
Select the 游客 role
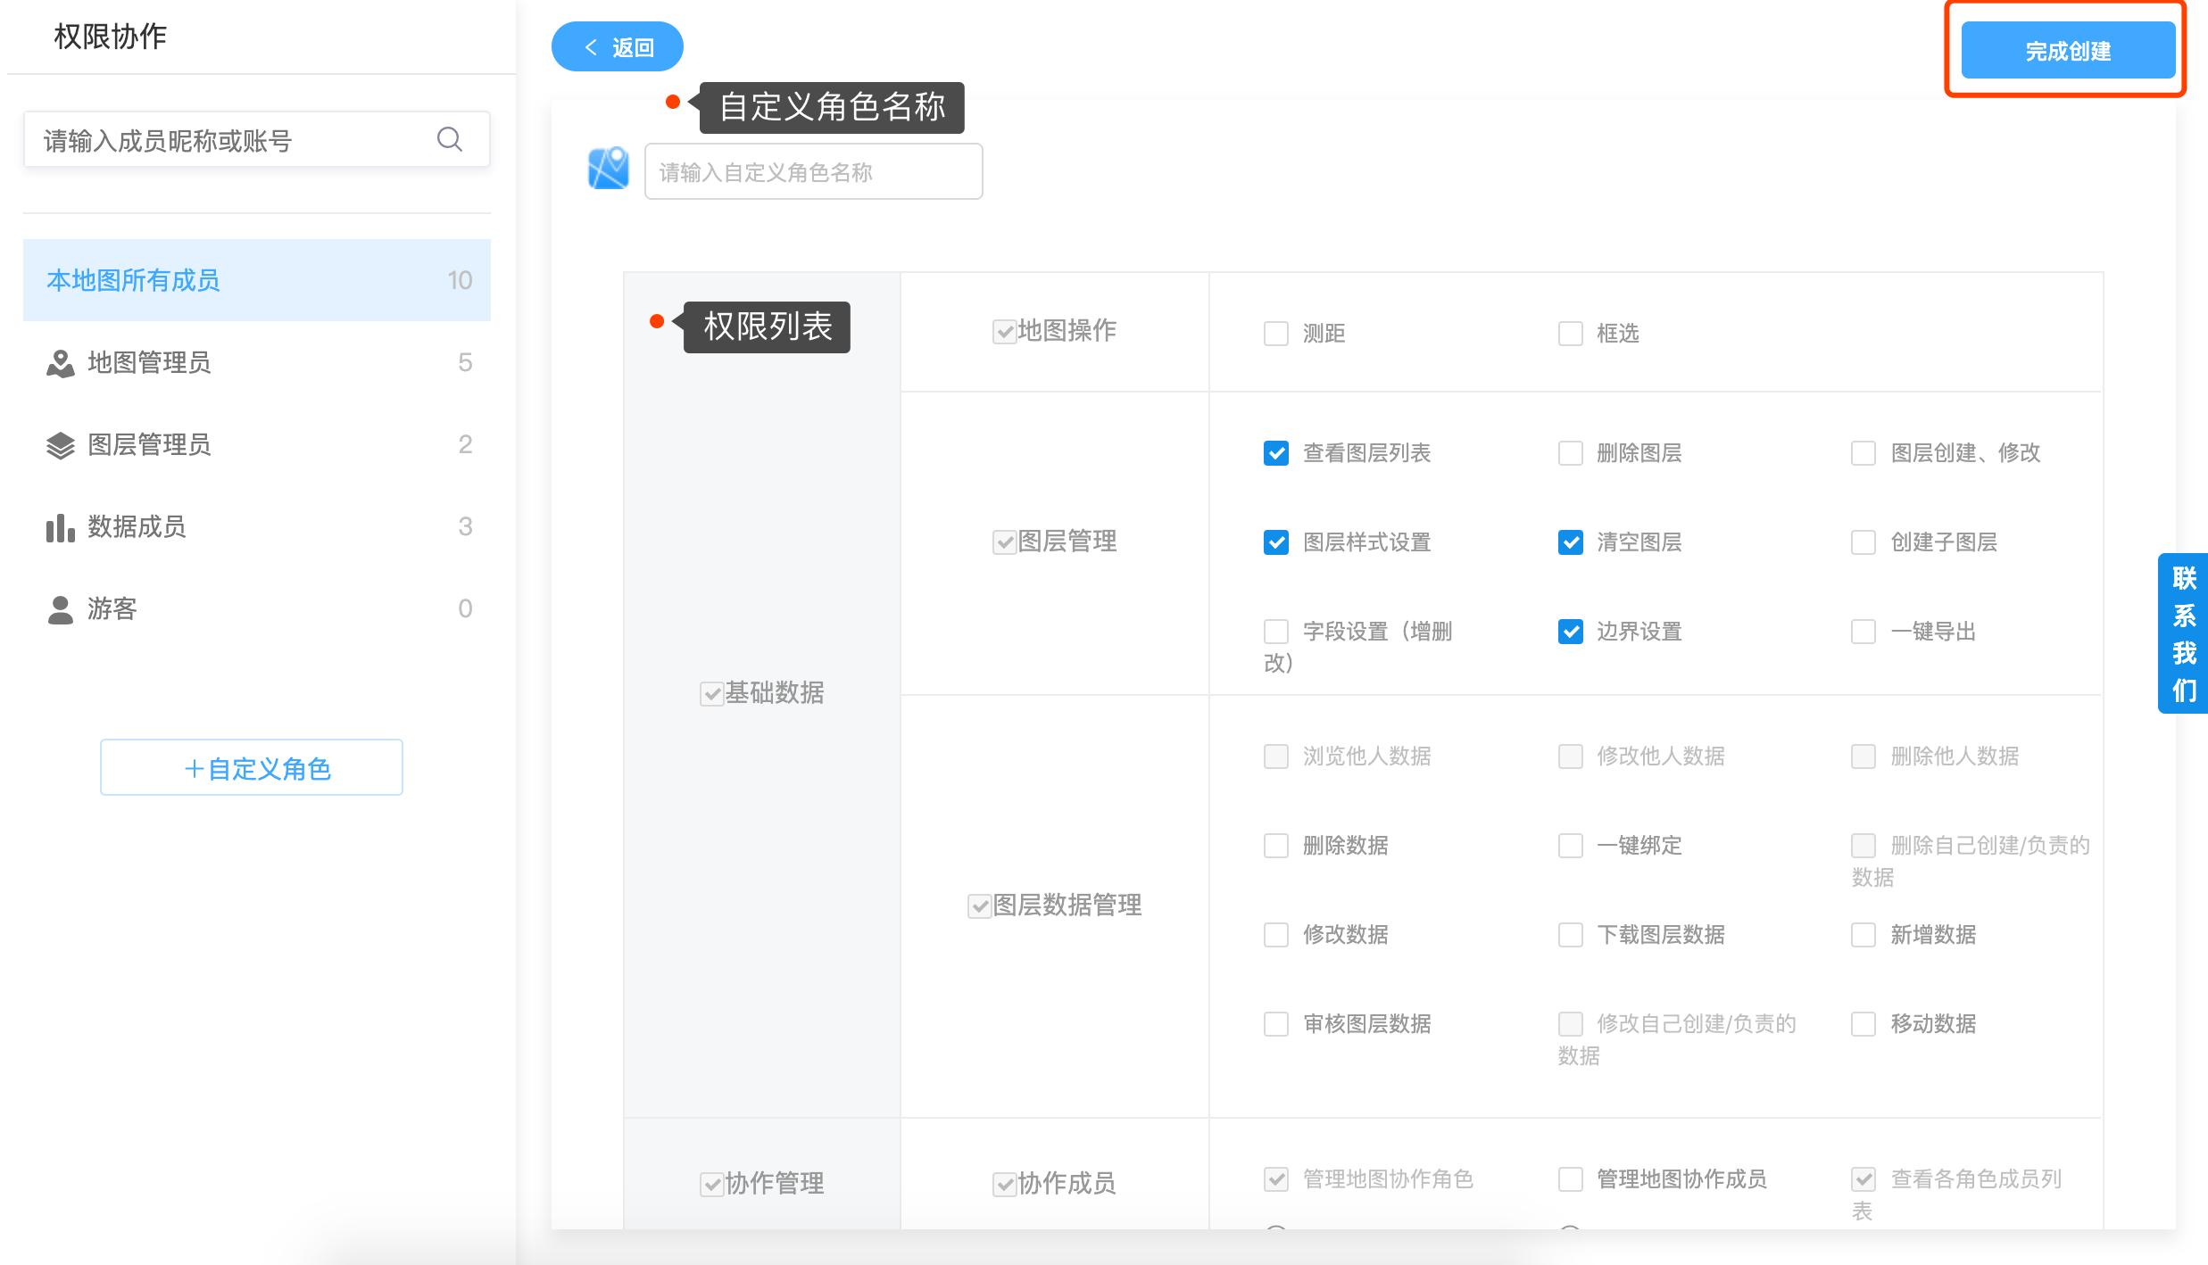pos(257,608)
